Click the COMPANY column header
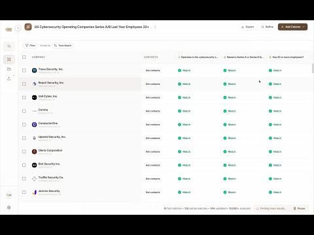 pos(39,57)
